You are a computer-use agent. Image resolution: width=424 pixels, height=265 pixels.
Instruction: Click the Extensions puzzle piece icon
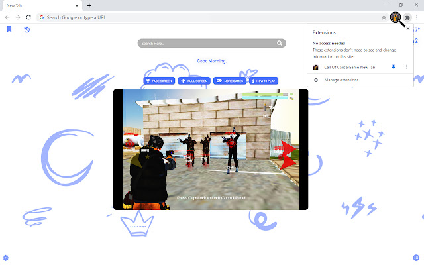tap(407, 17)
